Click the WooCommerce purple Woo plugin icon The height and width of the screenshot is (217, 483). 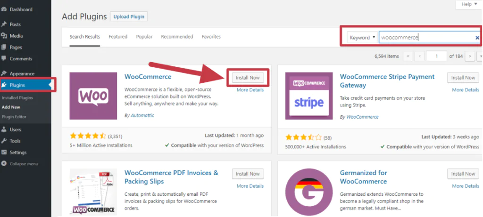pyautogui.click(x=93, y=96)
